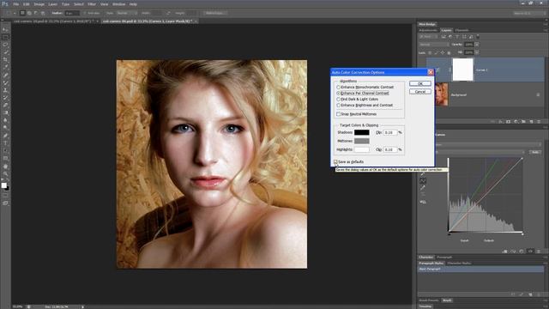Select the Crop tool
Viewport: 549px width, 309px height.
5,60
